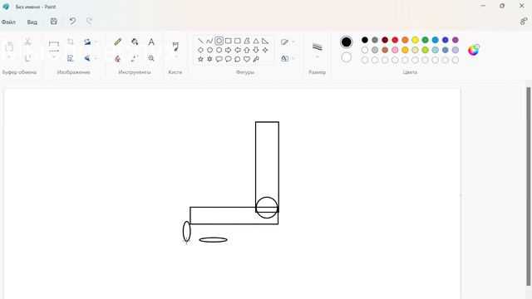Pick the orange color swatch
Screen dimensions: 532x299
tap(405, 40)
